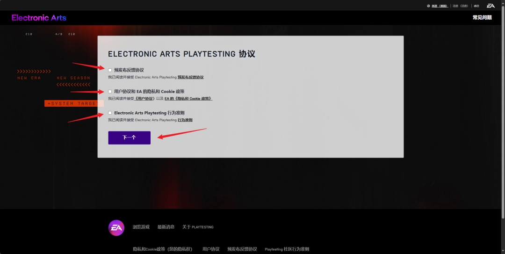Switch language to 法语（法语）
Screen dimensions: 505x254
pos(460,6)
